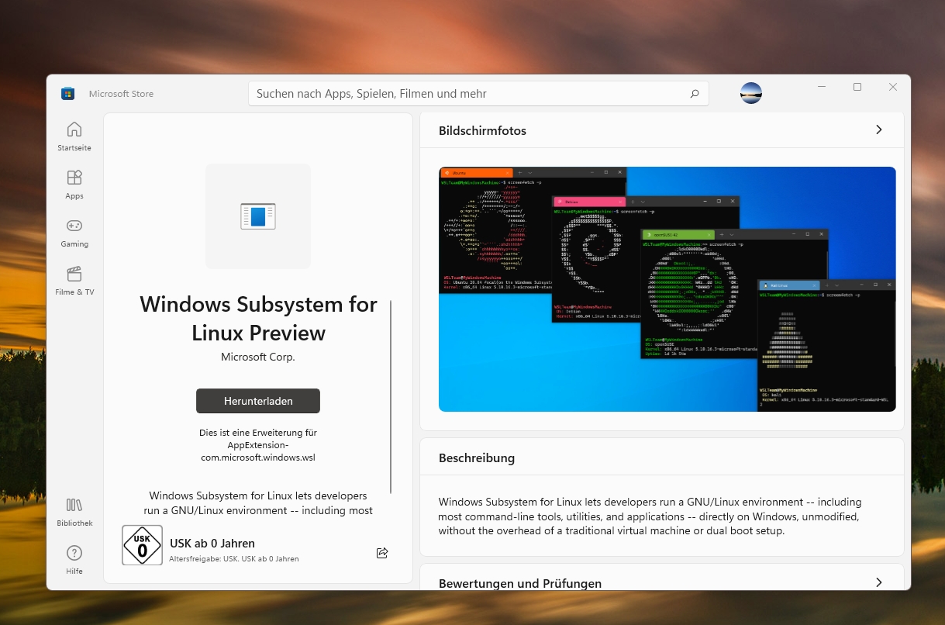Image resolution: width=945 pixels, height=625 pixels.
Task: Expand Bewertungen und Prüfungen chevron
Action: coord(878,582)
